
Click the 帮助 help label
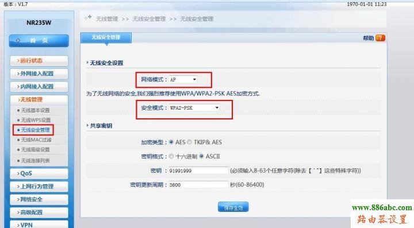(369, 38)
